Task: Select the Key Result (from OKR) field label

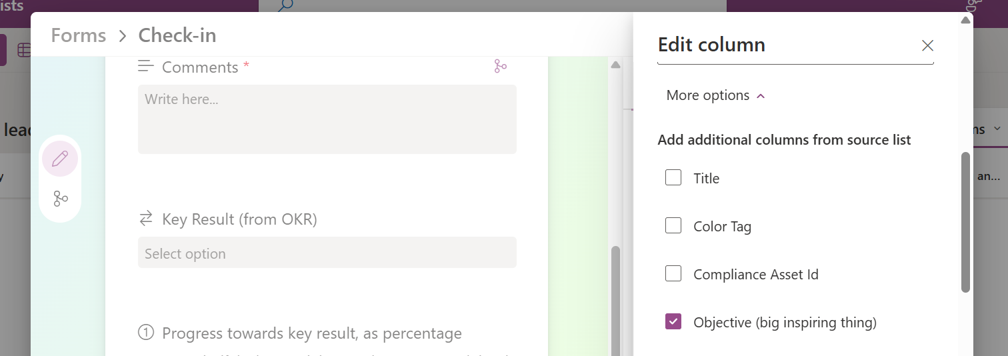Action: pyautogui.click(x=239, y=219)
